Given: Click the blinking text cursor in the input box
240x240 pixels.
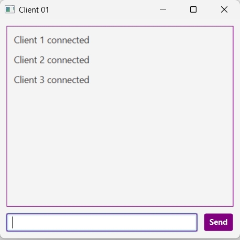Looking at the screenshot, I should click(x=13, y=222).
